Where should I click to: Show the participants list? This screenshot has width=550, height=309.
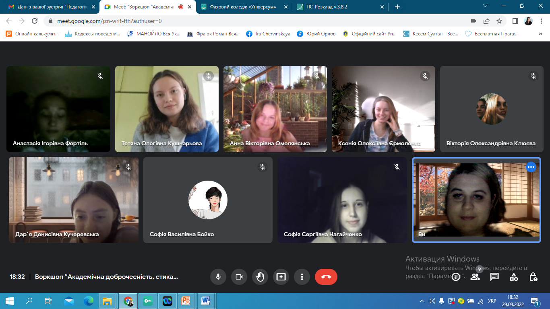[x=475, y=277]
